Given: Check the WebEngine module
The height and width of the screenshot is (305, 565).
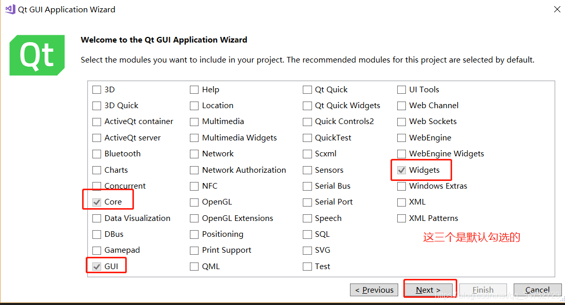Looking at the screenshot, I should (x=401, y=138).
